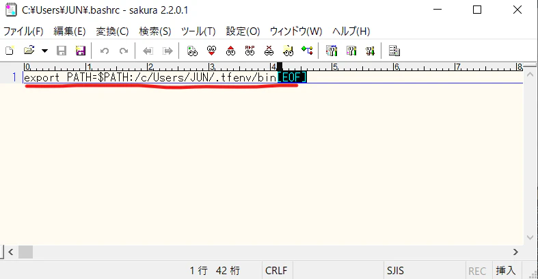Viewport: 538px width, 279px height.
Task: Open the common settings icon
Action: point(370,51)
